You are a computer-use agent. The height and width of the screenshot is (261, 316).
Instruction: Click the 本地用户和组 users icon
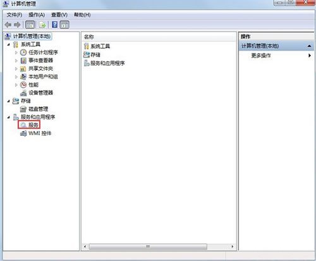pyautogui.click(x=23, y=76)
